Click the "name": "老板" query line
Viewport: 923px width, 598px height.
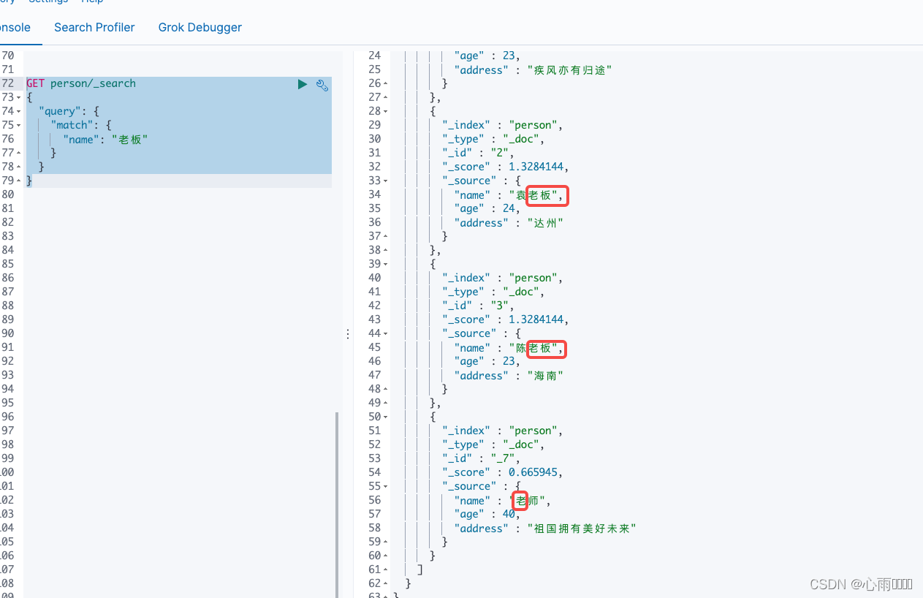pos(105,139)
